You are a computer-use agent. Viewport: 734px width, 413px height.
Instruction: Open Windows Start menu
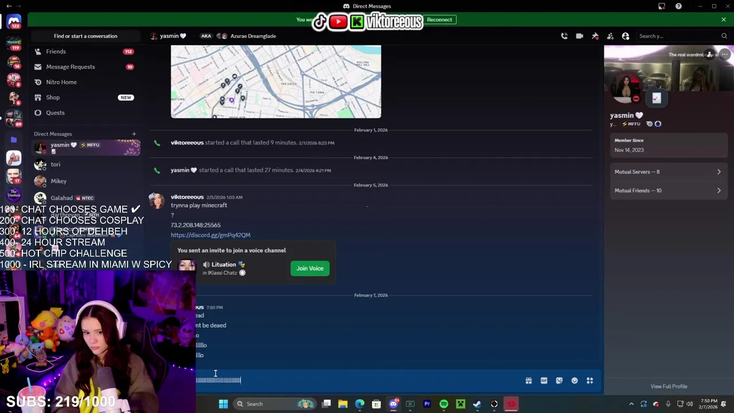tap(223, 404)
